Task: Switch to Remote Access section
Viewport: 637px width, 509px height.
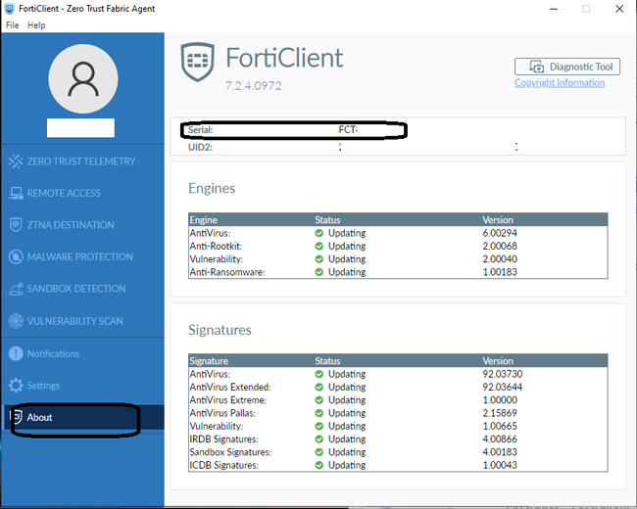Action: click(x=64, y=193)
